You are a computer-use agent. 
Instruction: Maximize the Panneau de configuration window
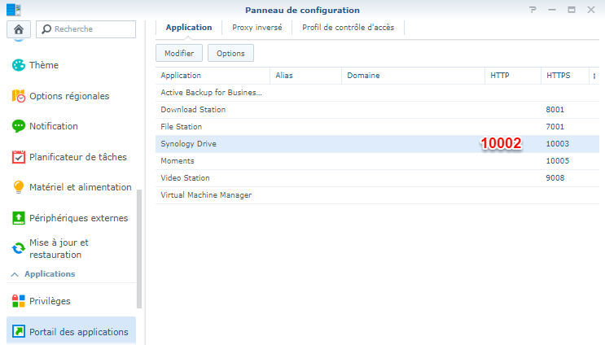(572, 10)
